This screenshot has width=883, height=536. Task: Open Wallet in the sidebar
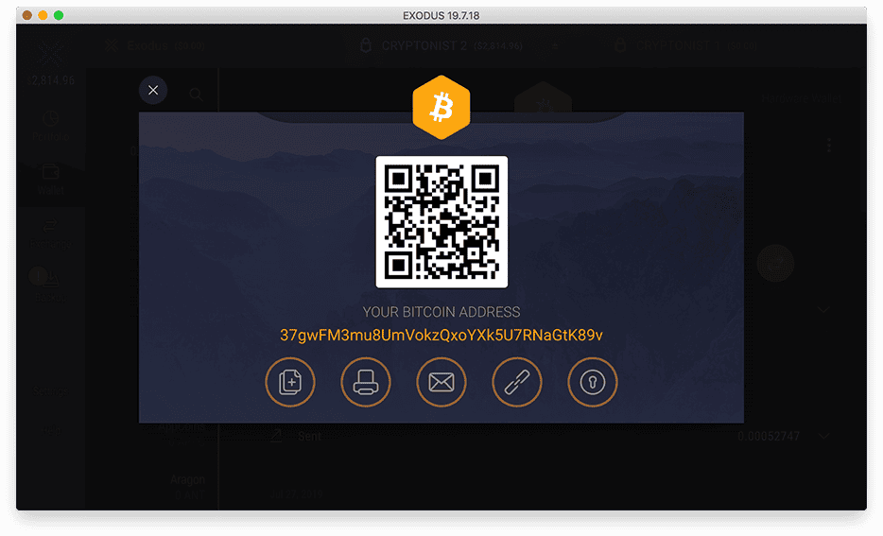[51, 180]
